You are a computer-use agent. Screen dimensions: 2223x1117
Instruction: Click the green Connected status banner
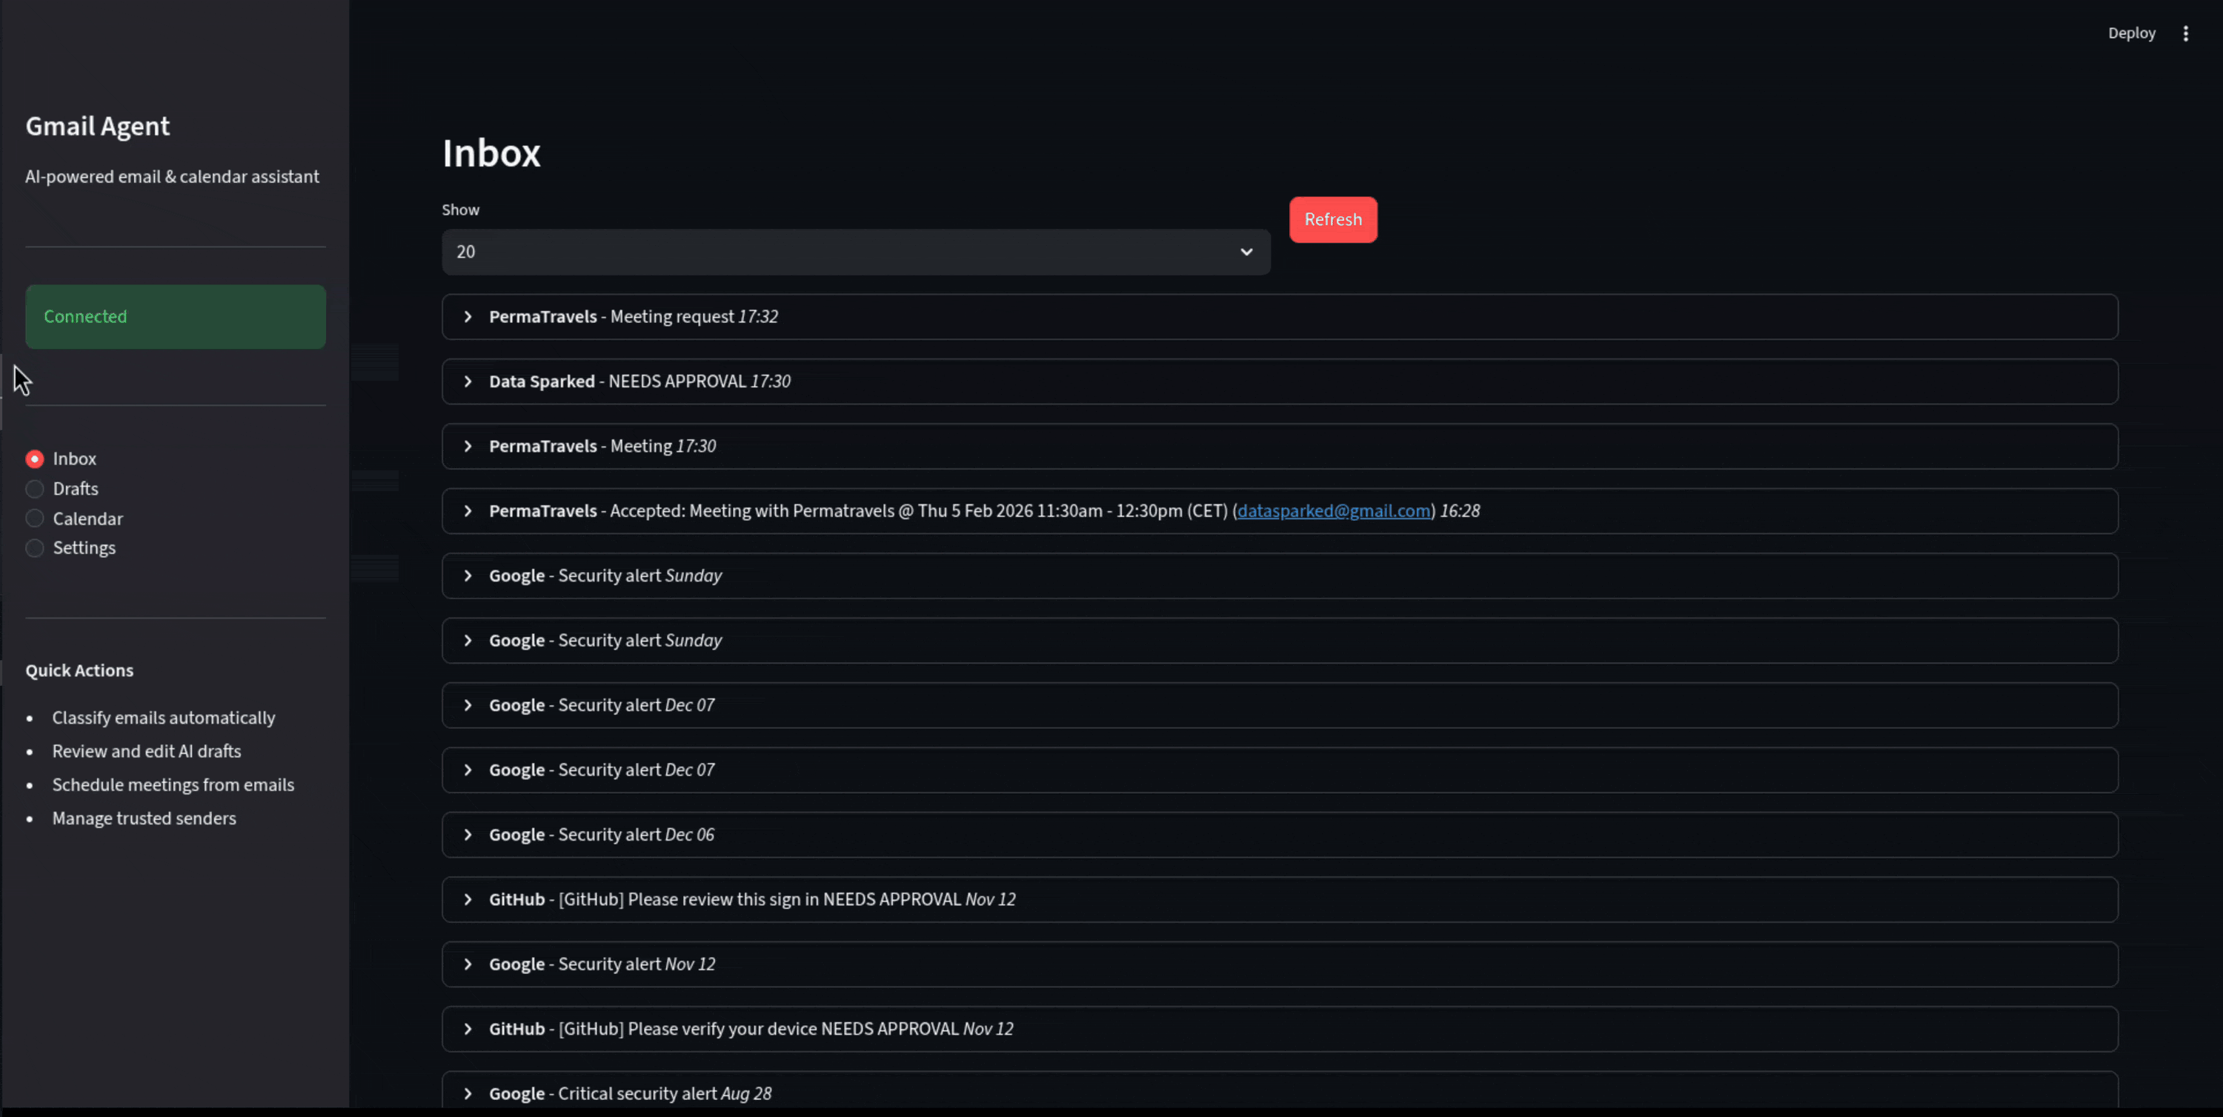(x=175, y=316)
